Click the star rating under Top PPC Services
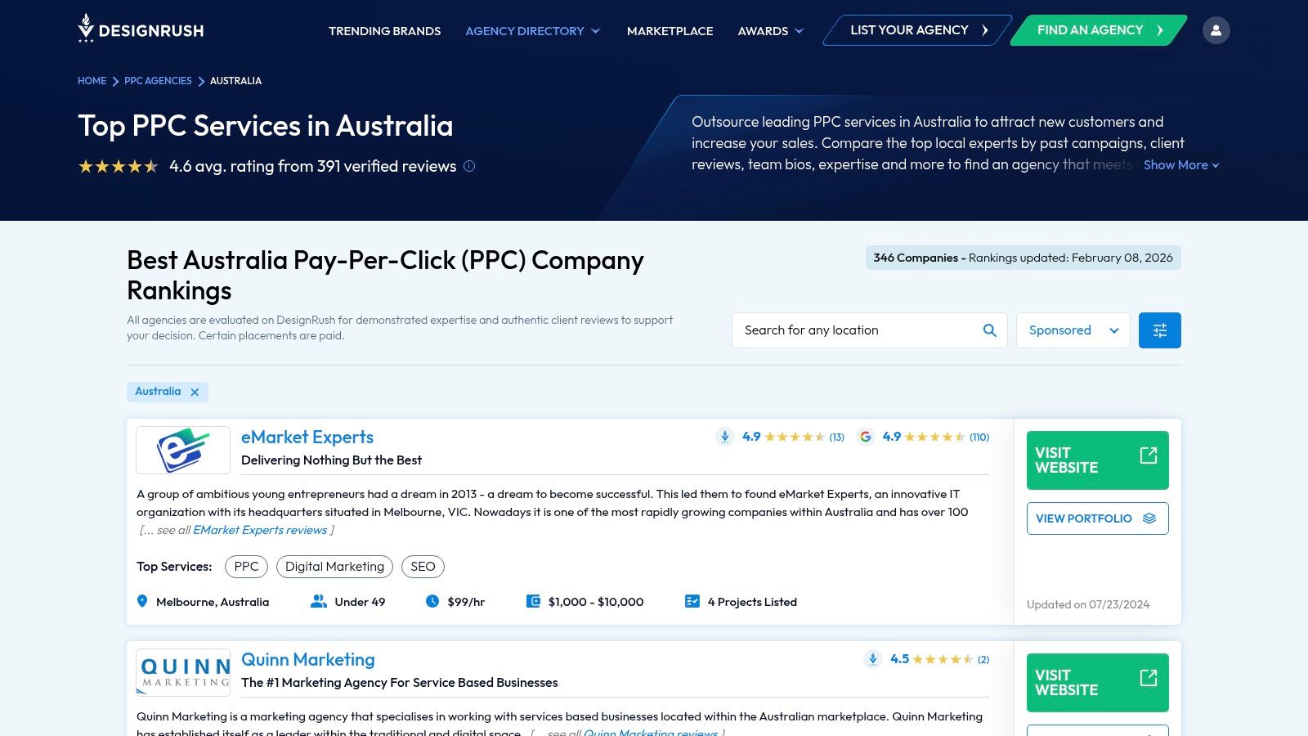1308x736 pixels. pos(119,166)
